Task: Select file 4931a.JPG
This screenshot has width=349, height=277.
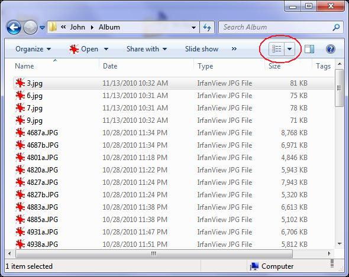Action: 42,232
